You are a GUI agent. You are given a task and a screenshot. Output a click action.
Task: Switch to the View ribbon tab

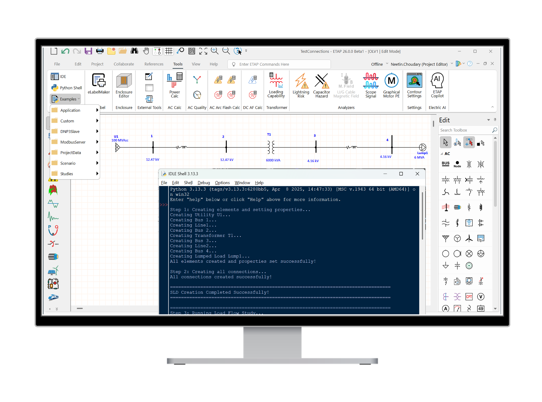pos(196,64)
